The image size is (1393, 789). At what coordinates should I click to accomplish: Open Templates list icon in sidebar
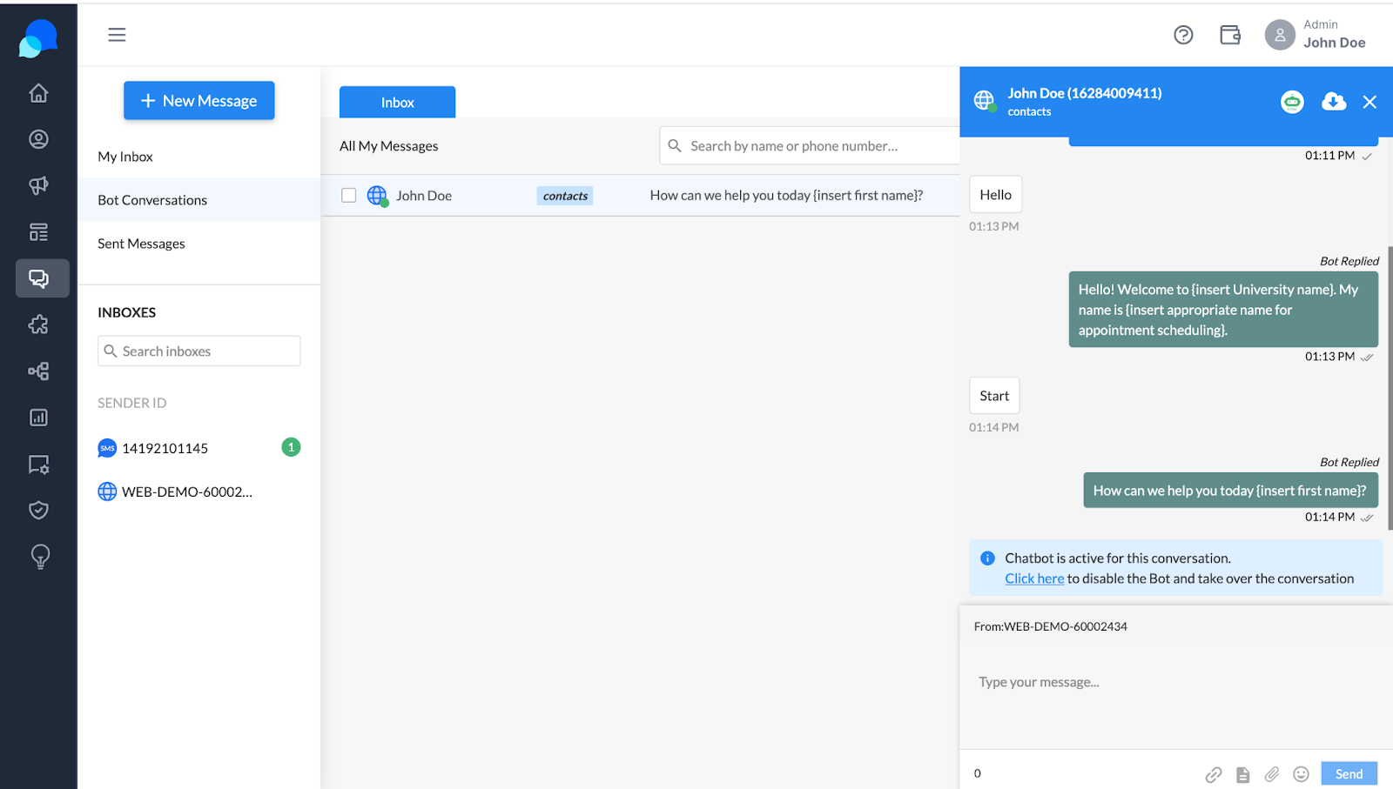38,232
